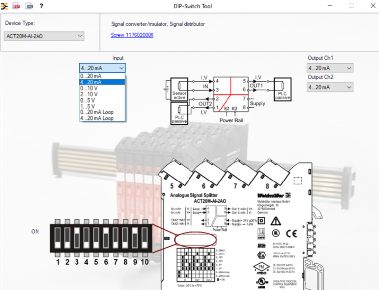The image size is (379, 290).
Task: Open the Output Ch2 dropdown
Action: (330, 87)
